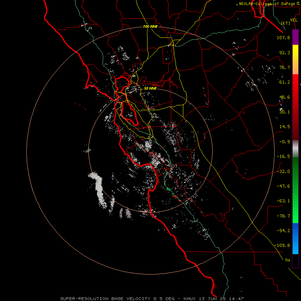Select the 92.3 legend value
The height and width of the screenshot is (301, 301).
(285, 53)
